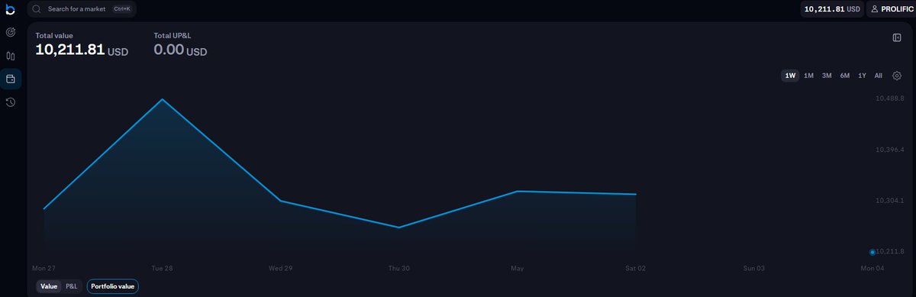
Task: Select the All time range
Action: 879,76
